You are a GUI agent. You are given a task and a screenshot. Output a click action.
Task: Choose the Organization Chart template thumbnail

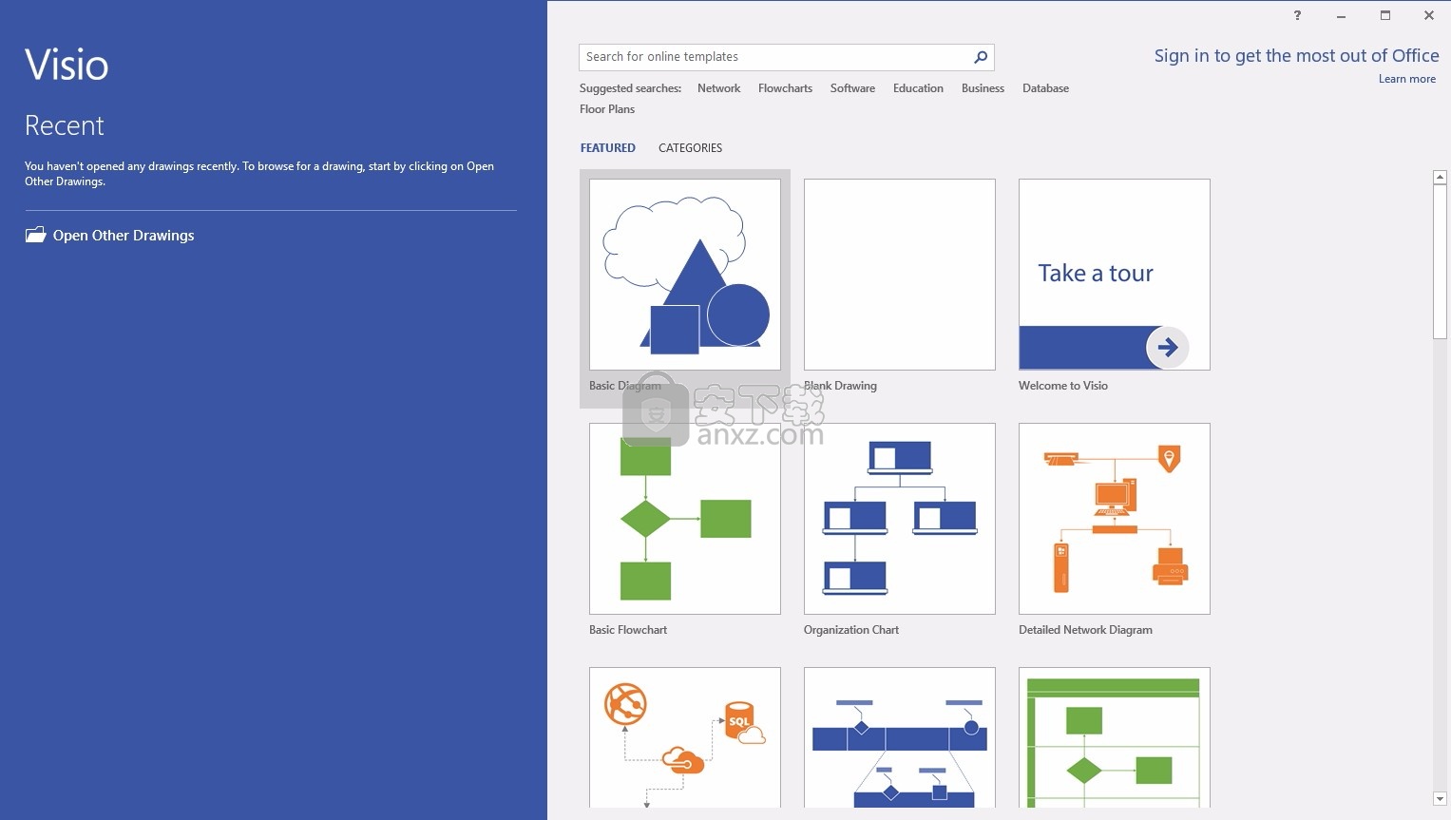click(x=900, y=519)
